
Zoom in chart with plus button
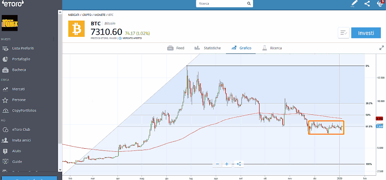tap(227, 164)
